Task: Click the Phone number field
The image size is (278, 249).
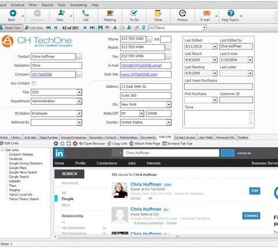Action: click(133, 39)
